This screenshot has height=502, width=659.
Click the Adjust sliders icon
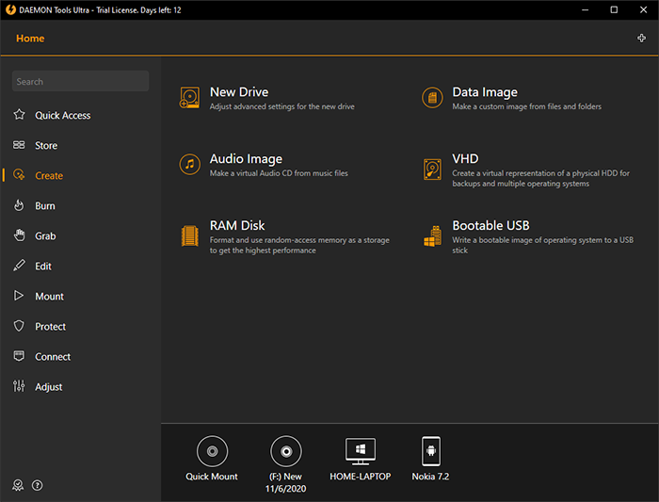click(19, 386)
